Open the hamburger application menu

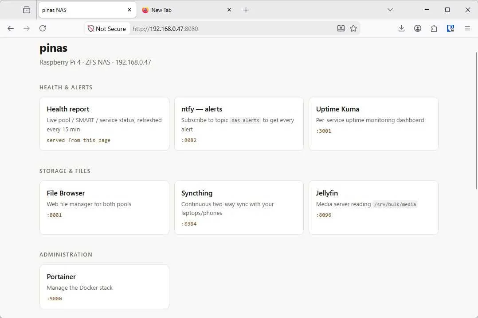[467, 28]
